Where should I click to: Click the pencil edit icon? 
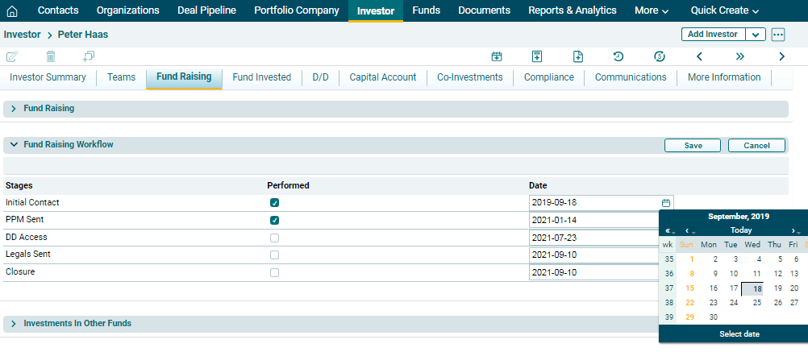pos(12,56)
